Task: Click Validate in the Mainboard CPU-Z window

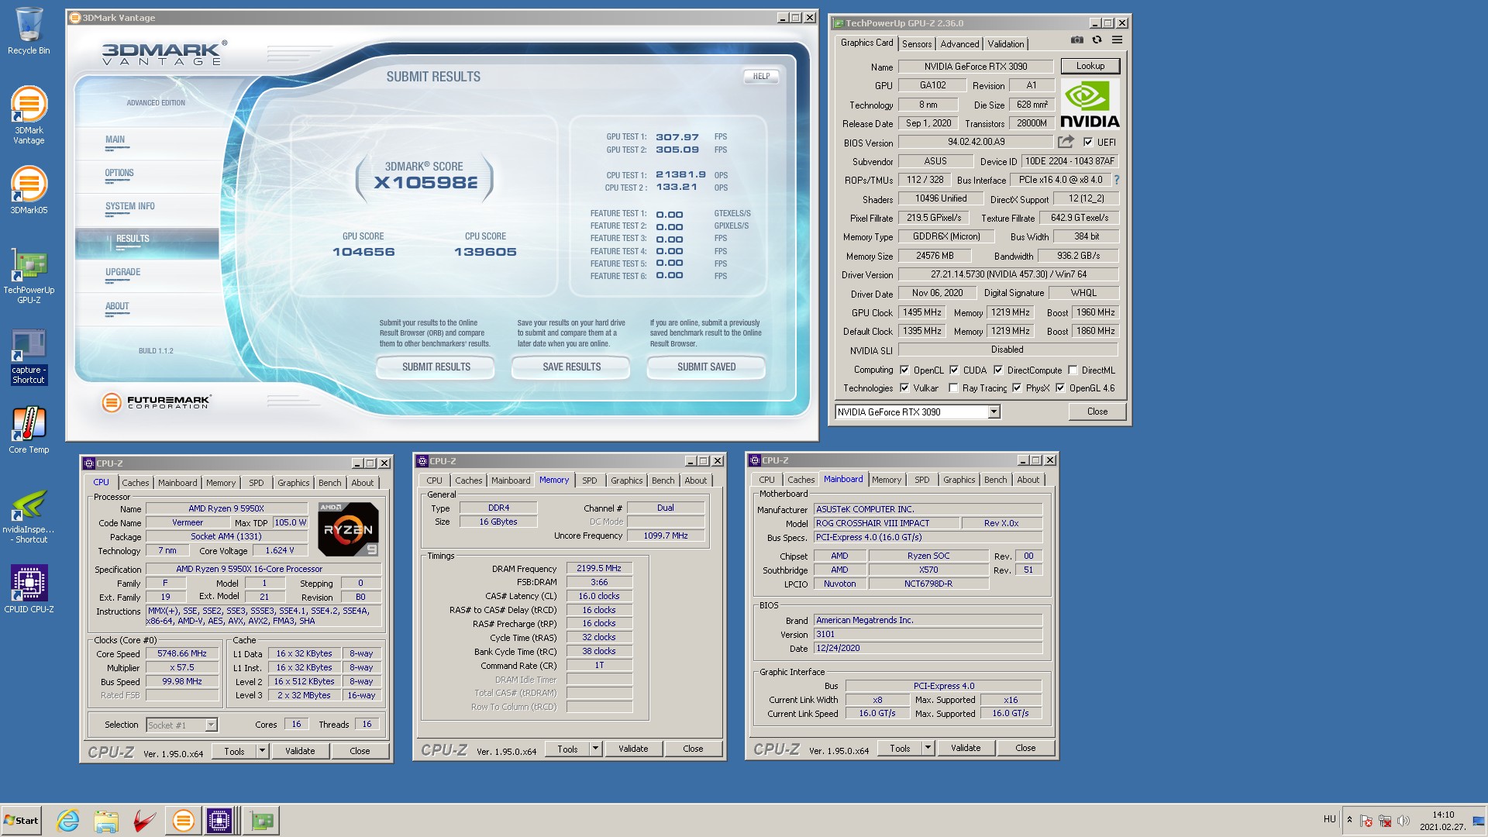Action: point(966,748)
